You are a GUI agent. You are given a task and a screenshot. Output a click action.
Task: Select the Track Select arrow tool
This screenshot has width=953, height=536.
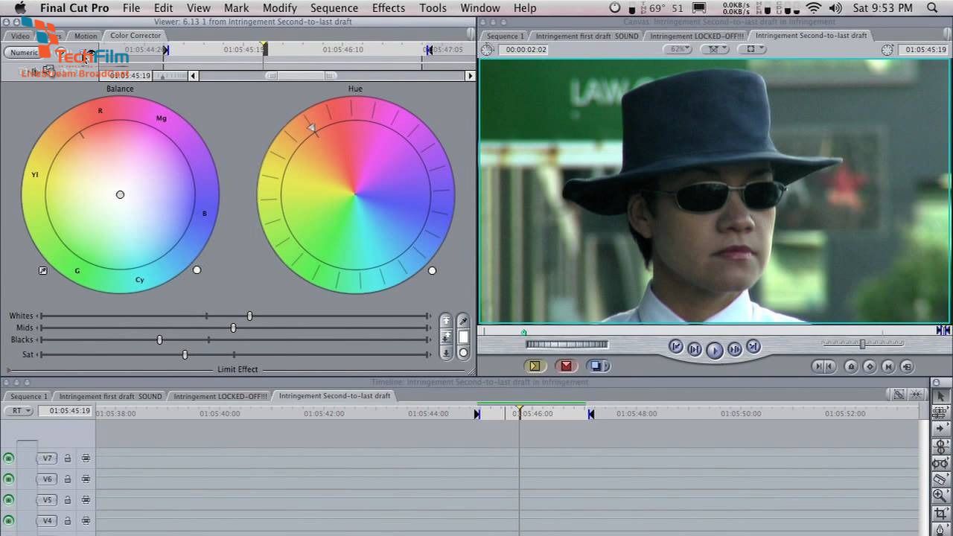940,429
